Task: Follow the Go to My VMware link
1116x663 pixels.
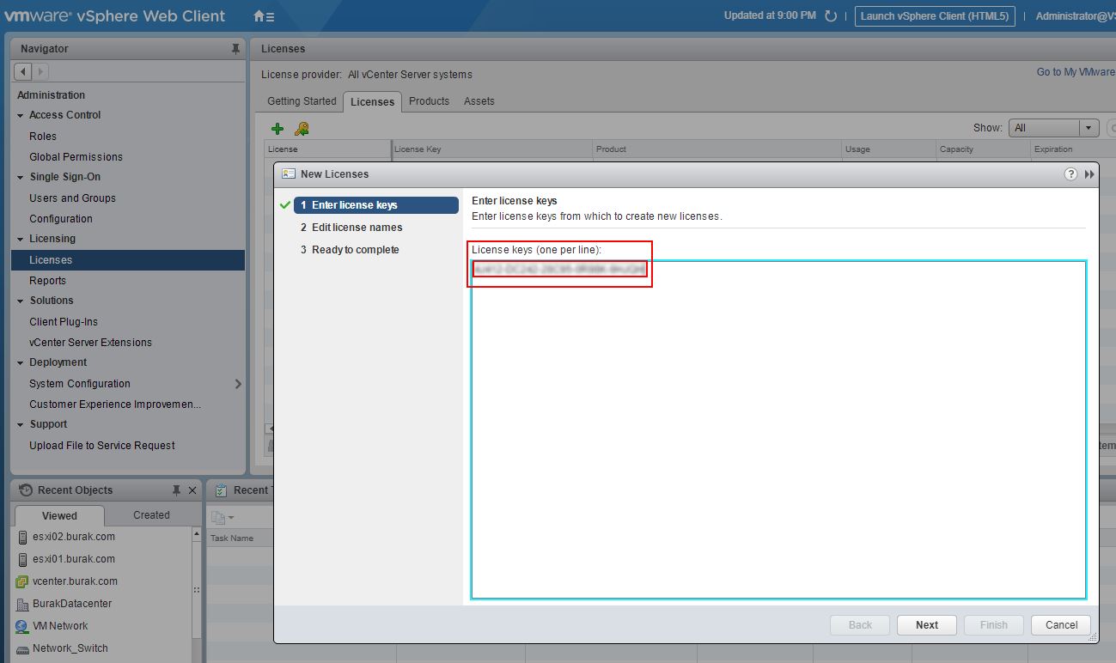Action: point(1076,72)
